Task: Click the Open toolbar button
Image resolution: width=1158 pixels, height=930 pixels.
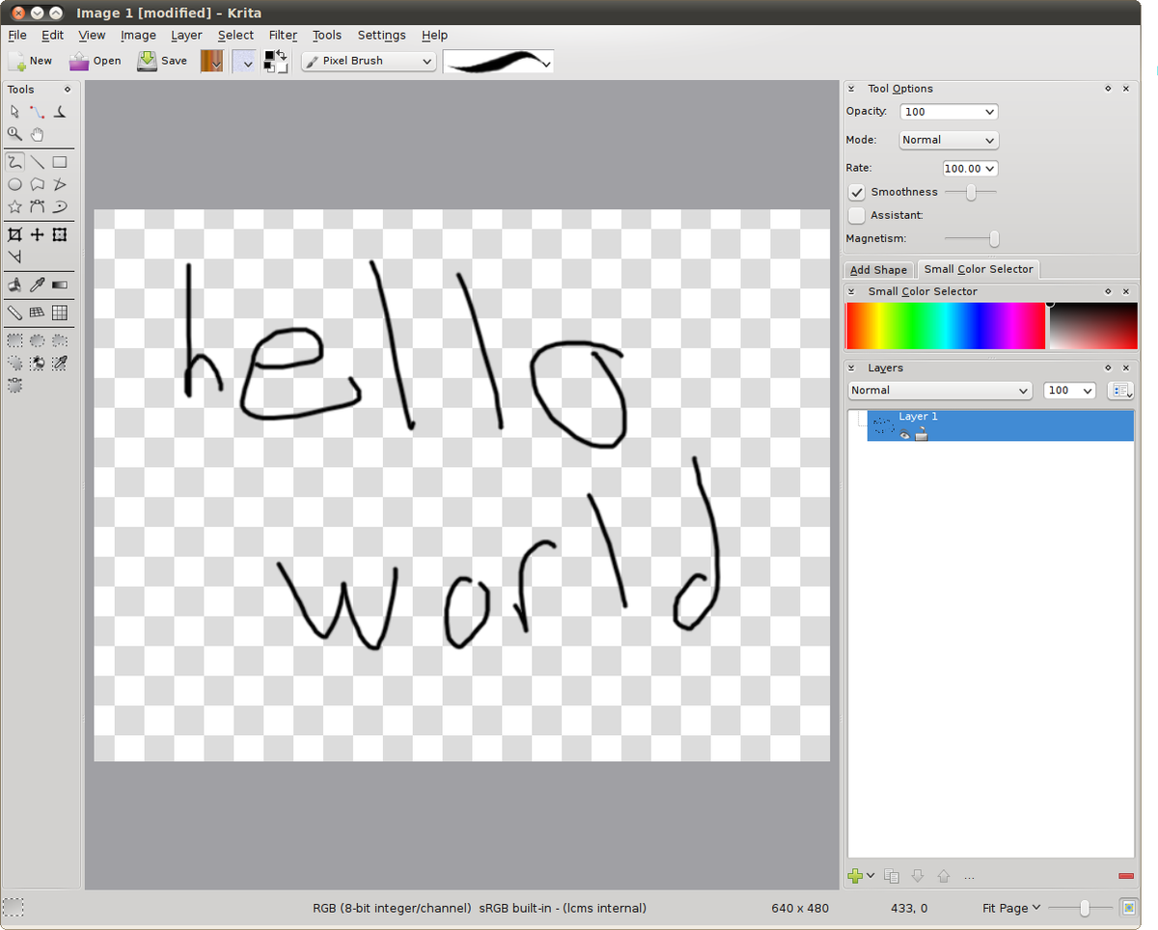Action: [95, 61]
